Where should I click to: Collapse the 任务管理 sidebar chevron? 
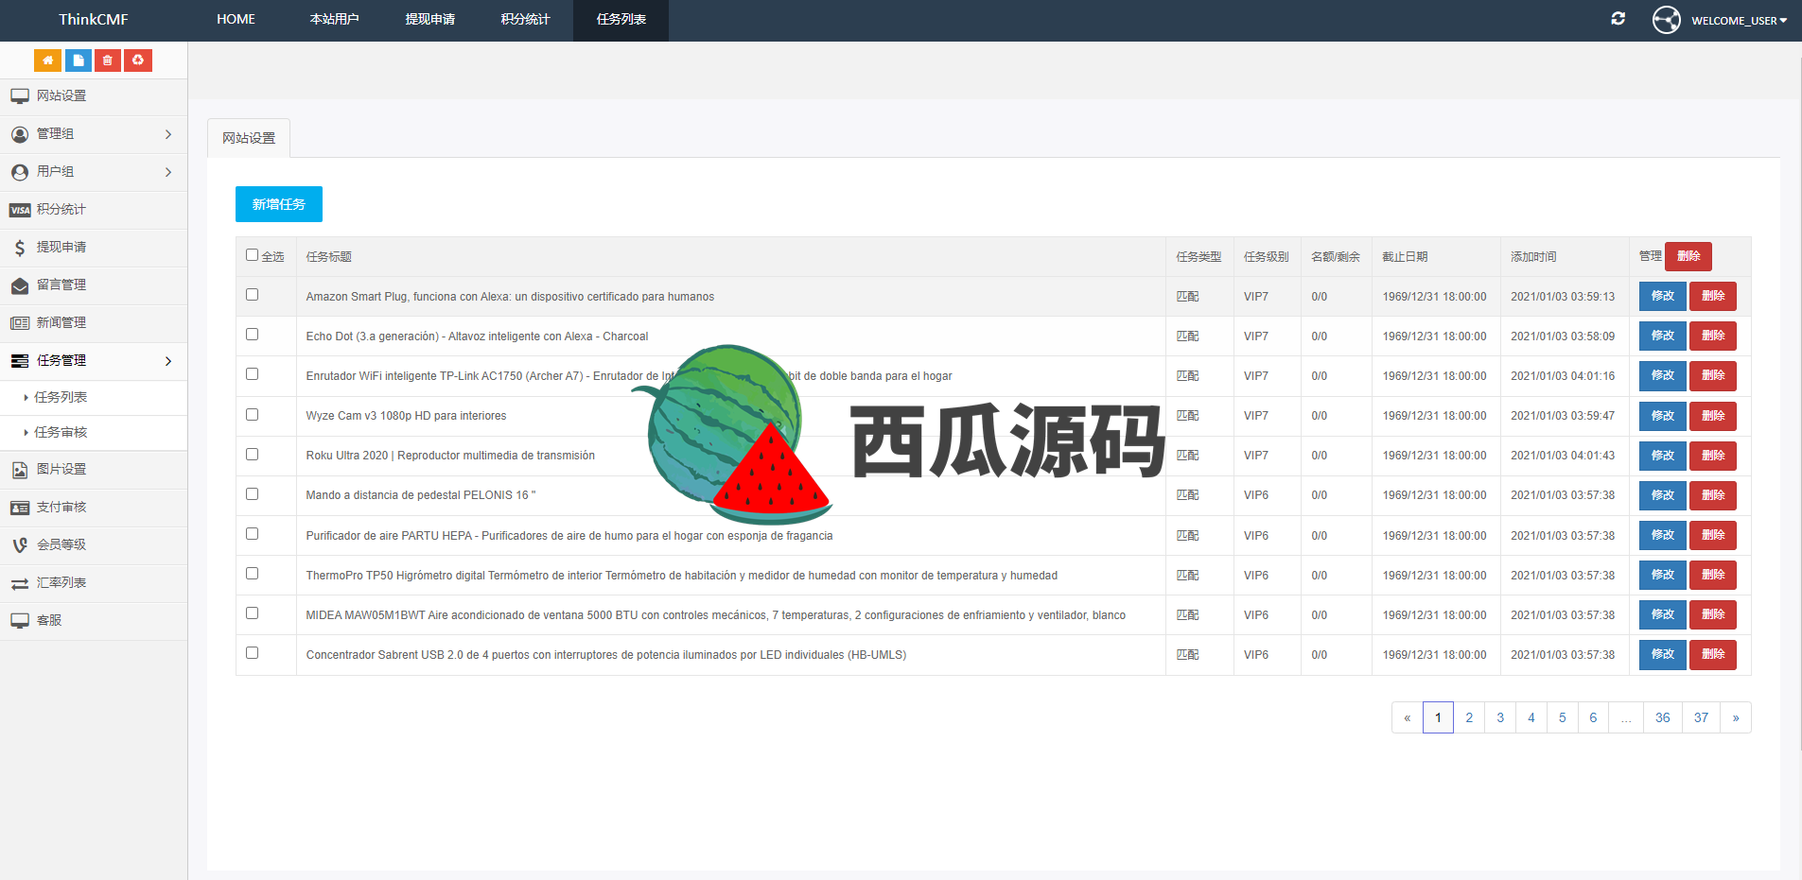[x=168, y=361]
